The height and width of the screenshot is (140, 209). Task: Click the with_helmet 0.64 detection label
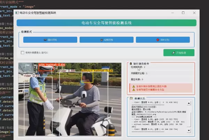pos(52,65)
